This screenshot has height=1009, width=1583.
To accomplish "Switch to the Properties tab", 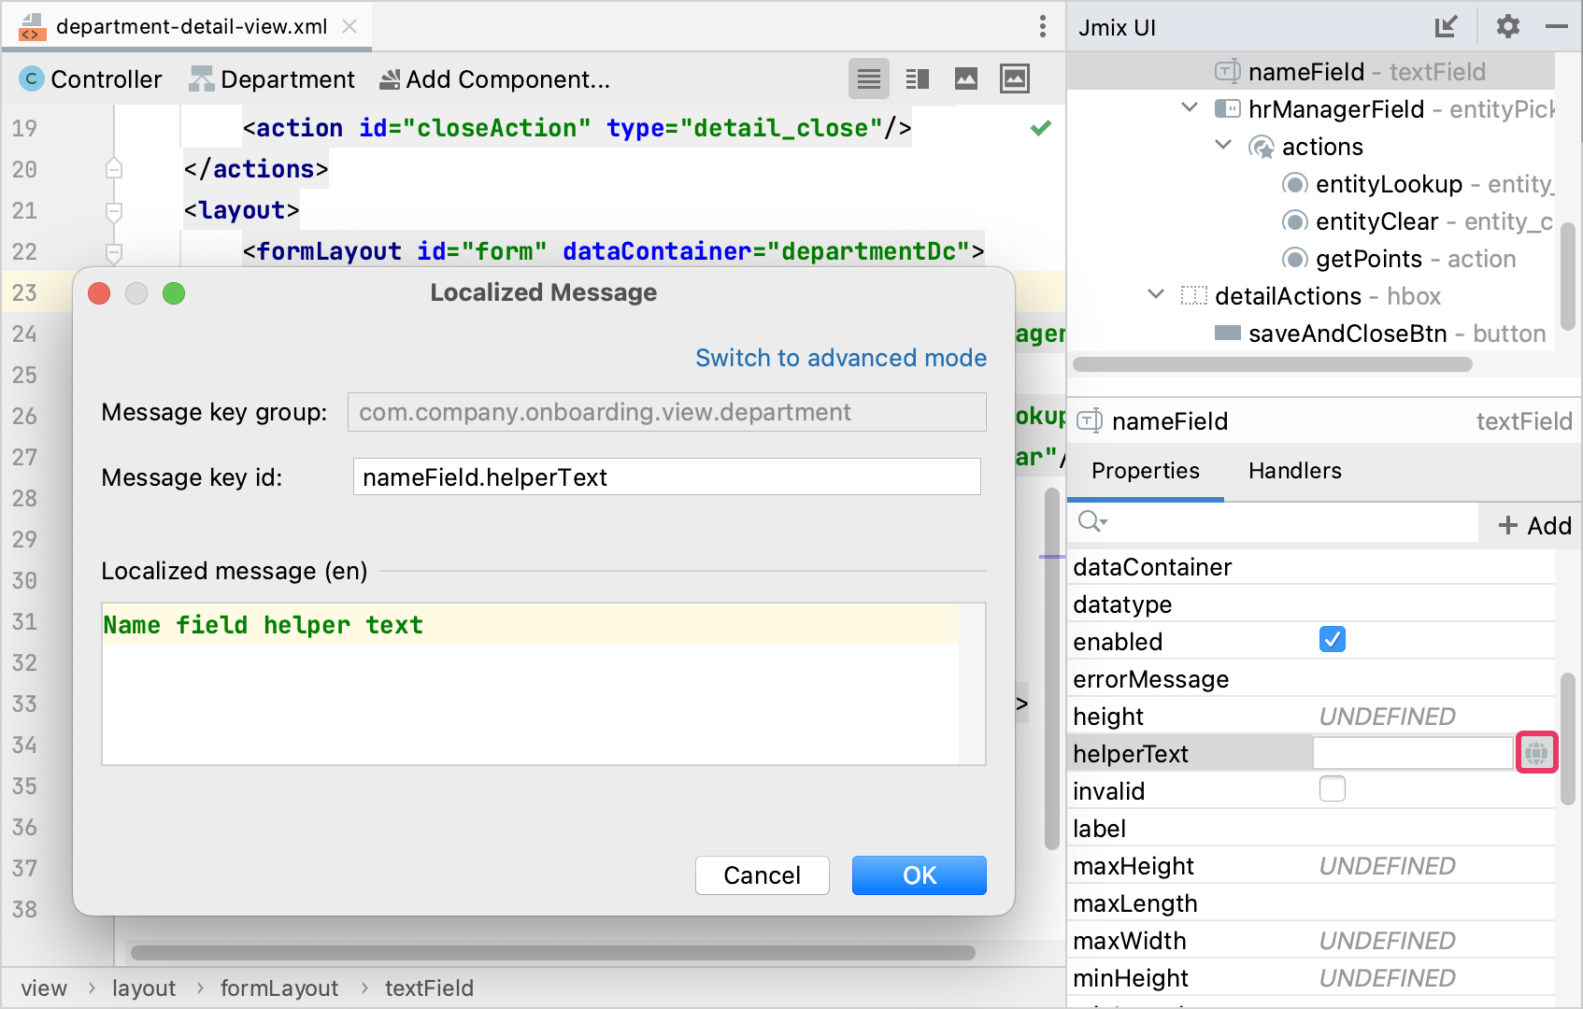I will (x=1146, y=471).
